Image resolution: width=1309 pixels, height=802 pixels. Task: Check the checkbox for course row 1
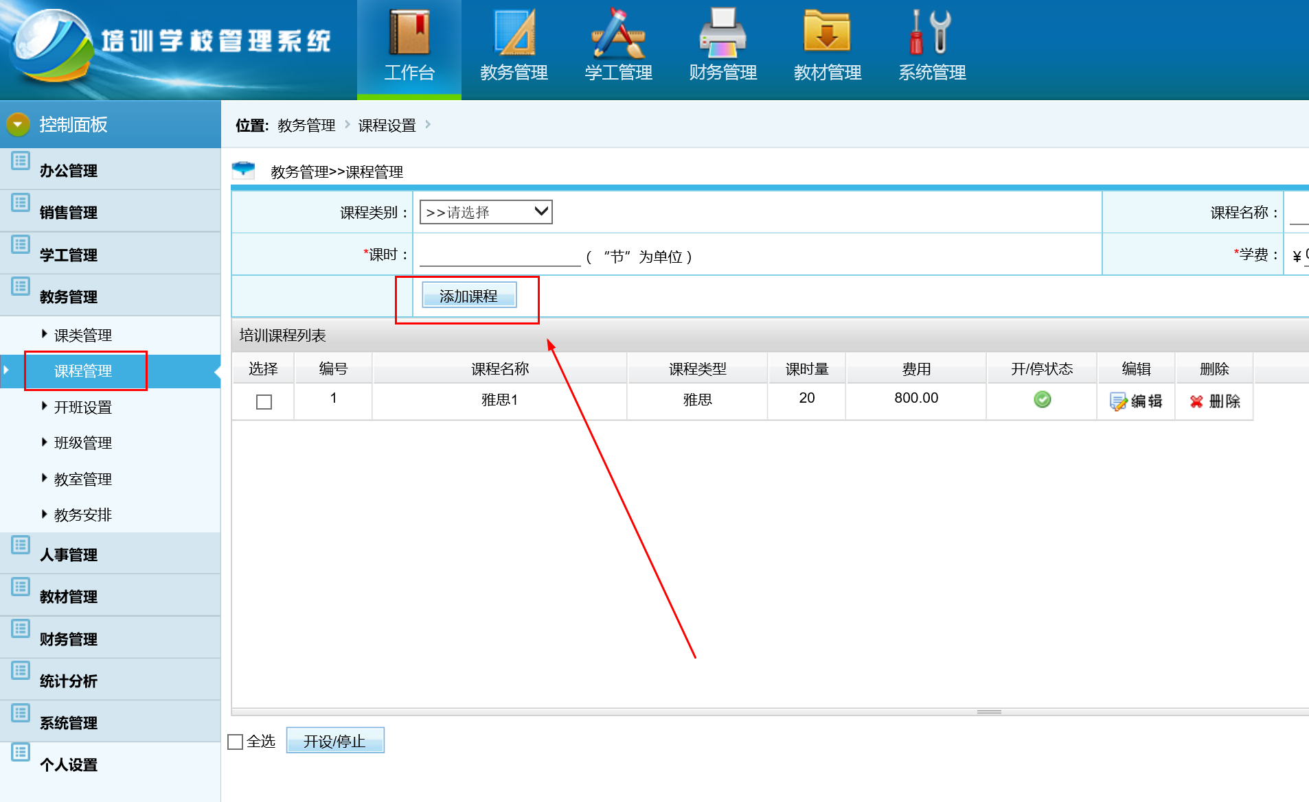[264, 402]
